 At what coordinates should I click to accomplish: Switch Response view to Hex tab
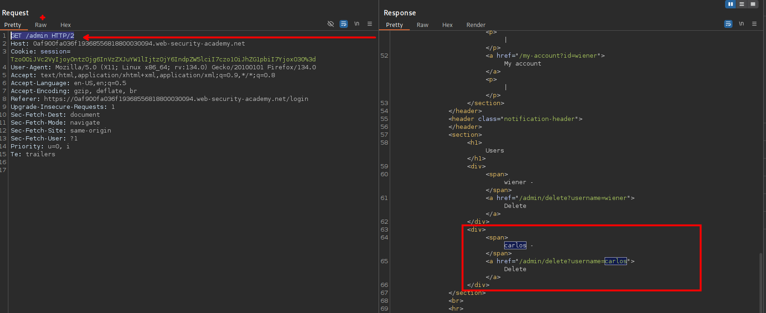[x=447, y=25]
